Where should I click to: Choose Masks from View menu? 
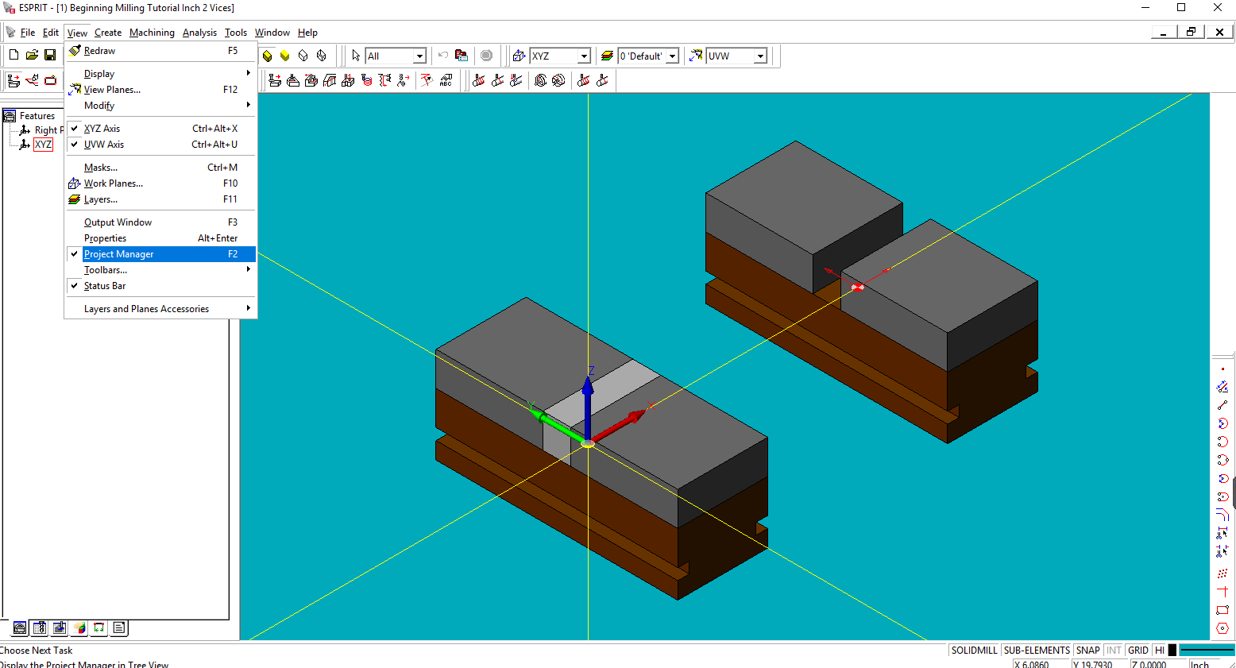click(x=160, y=168)
